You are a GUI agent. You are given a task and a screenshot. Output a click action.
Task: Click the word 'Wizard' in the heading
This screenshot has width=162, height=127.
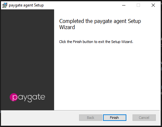pyautogui.click(x=67, y=27)
